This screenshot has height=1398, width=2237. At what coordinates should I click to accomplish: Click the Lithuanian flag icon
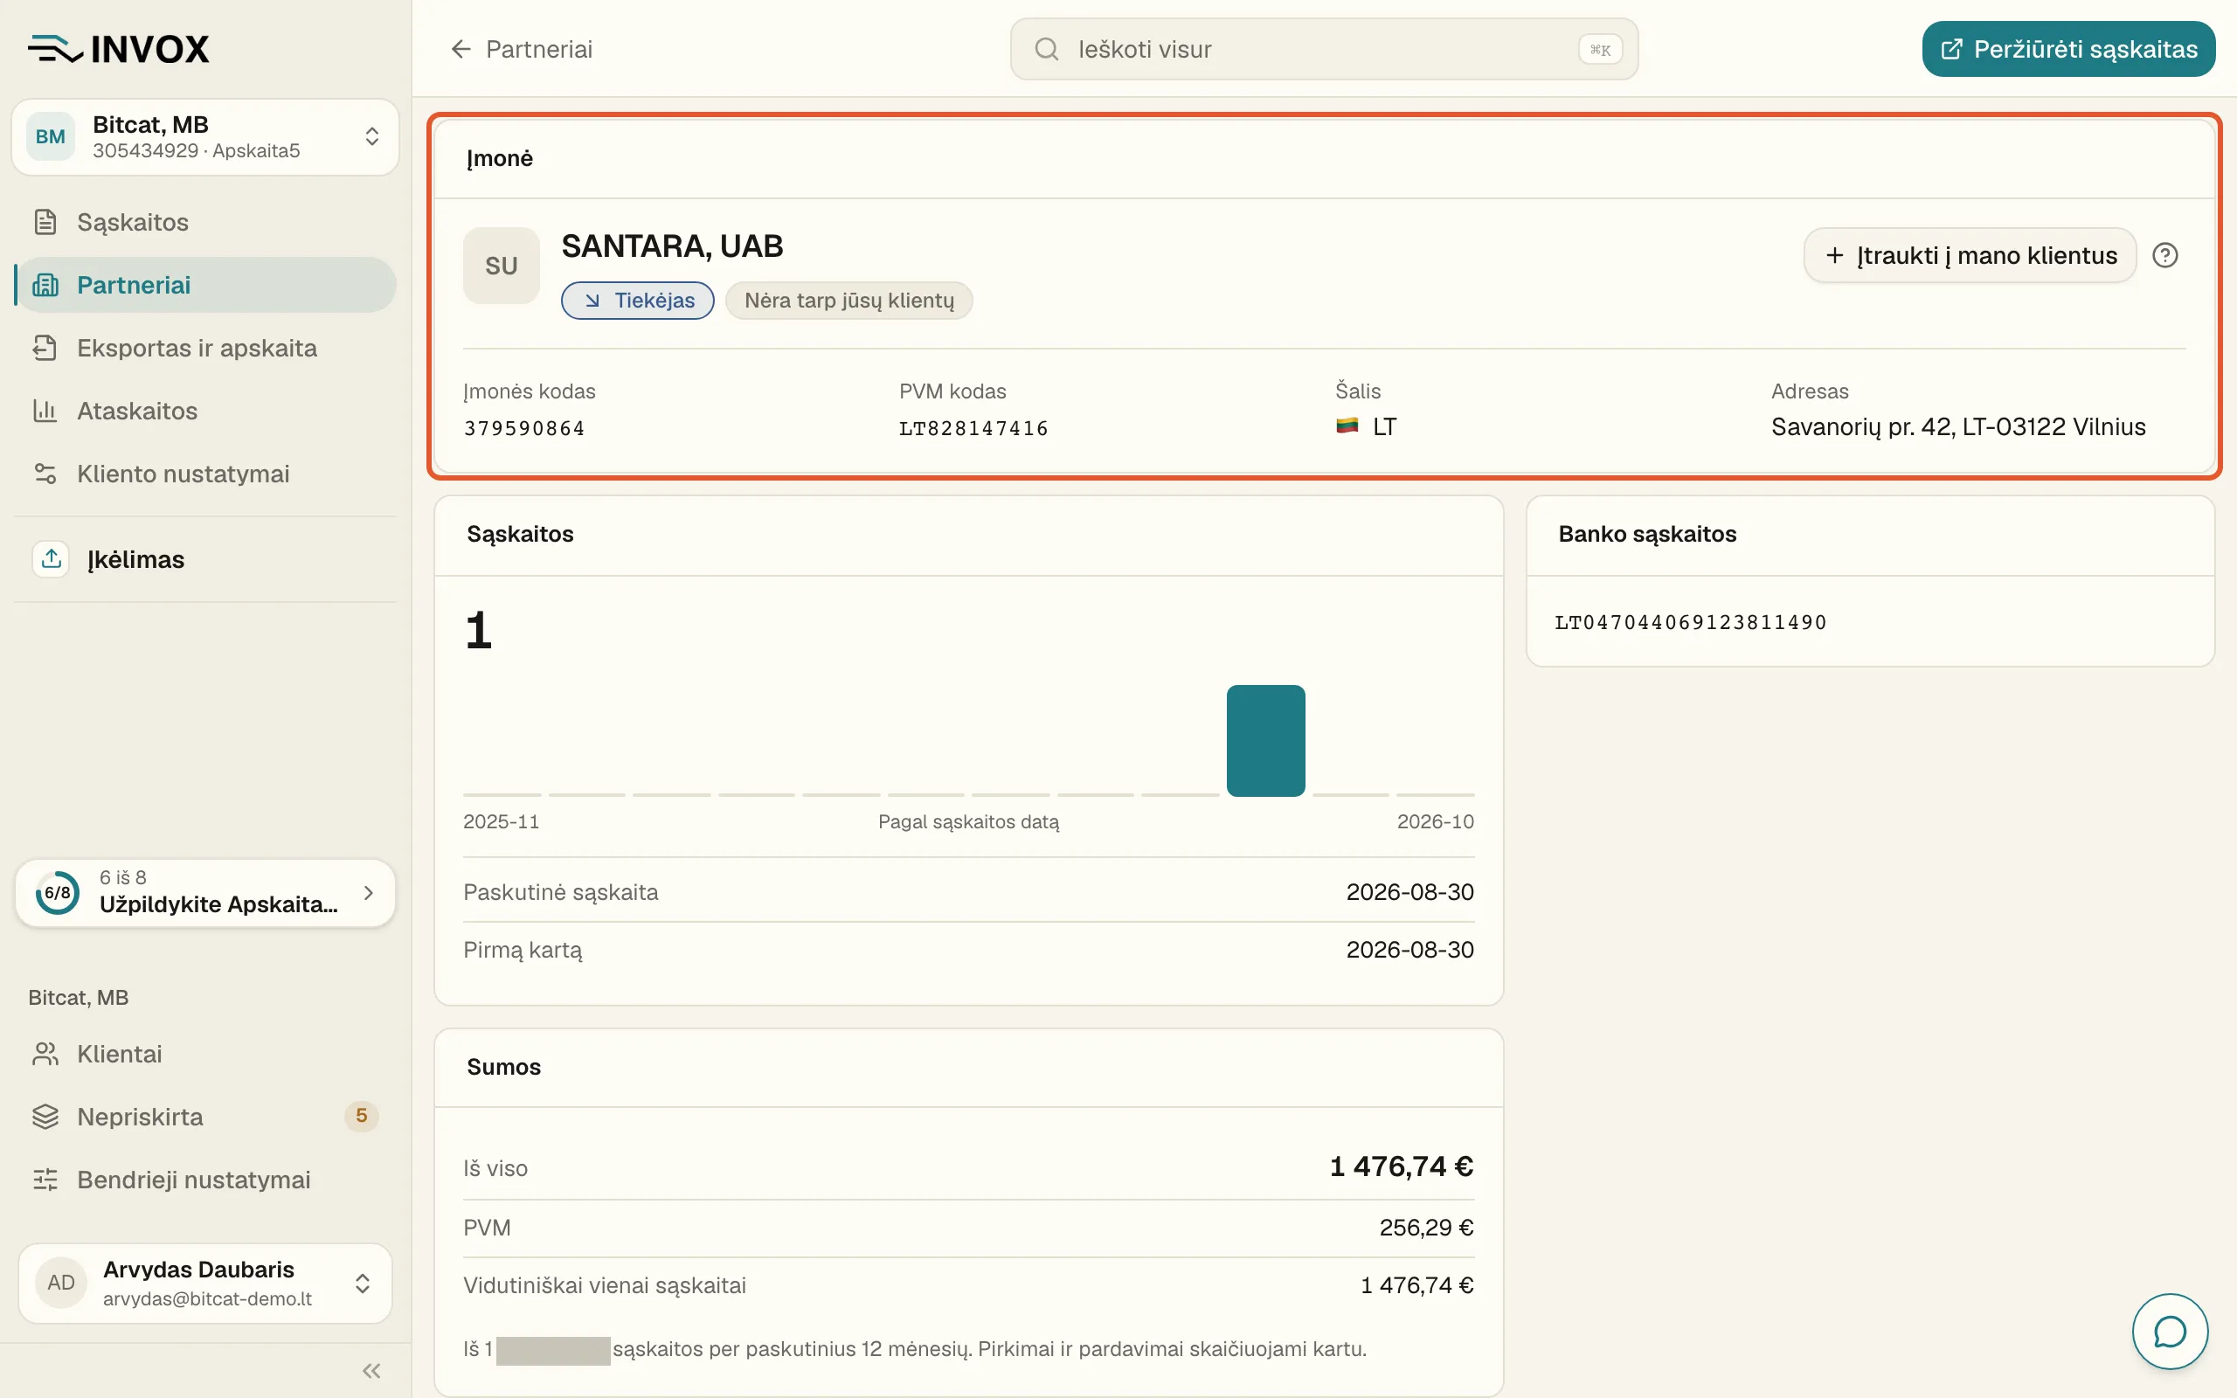tap(1347, 426)
